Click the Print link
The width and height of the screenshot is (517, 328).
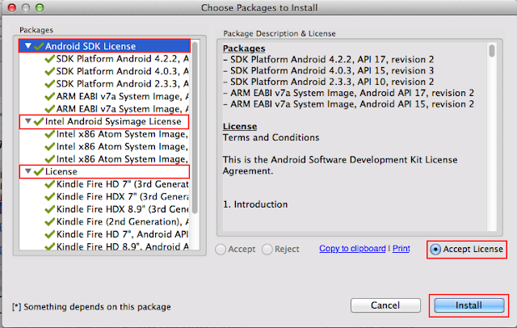pyautogui.click(x=401, y=249)
